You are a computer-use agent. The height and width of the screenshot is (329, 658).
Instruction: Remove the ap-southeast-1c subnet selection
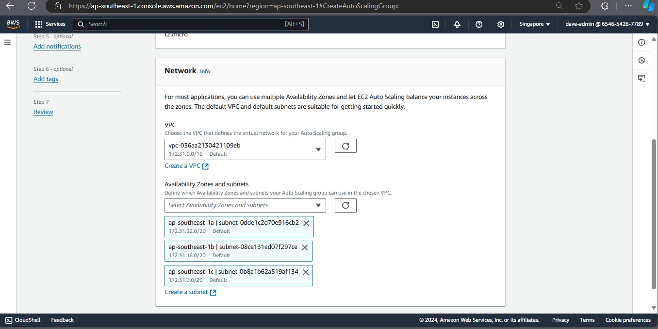point(306,272)
